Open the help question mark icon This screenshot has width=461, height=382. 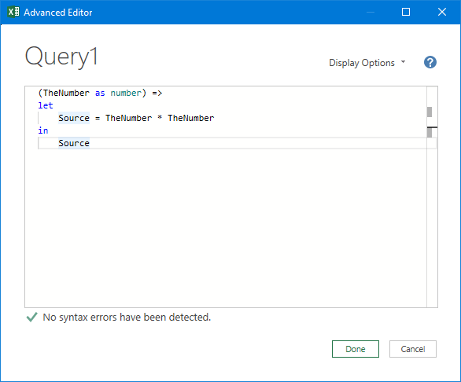pos(430,62)
